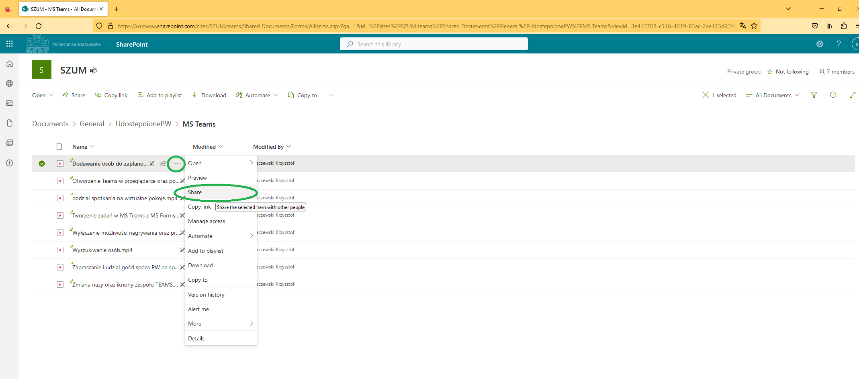Click Copy link in the toolbar
Viewport: 859px width, 379px height.
111,95
